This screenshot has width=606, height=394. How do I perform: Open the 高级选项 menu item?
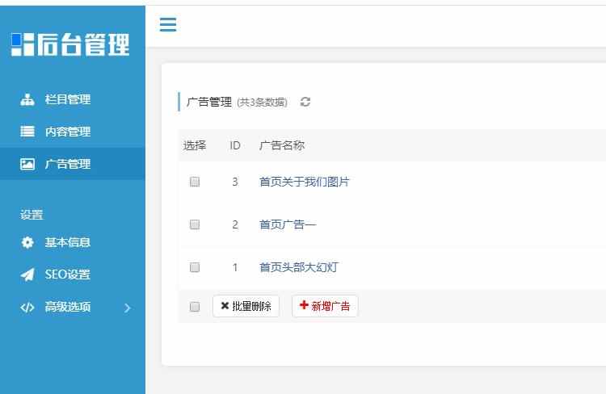[x=73, y=308]
